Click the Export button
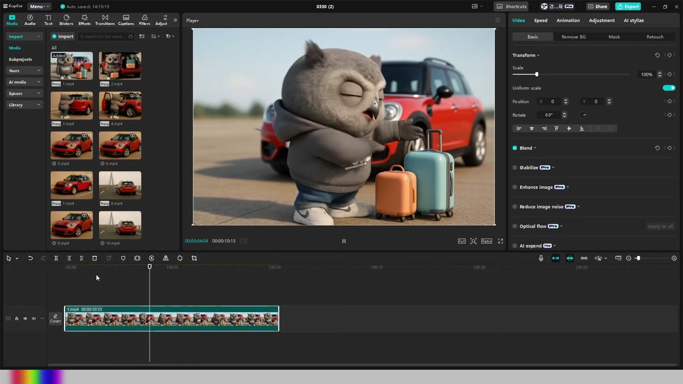 click(x=628, y=7)
